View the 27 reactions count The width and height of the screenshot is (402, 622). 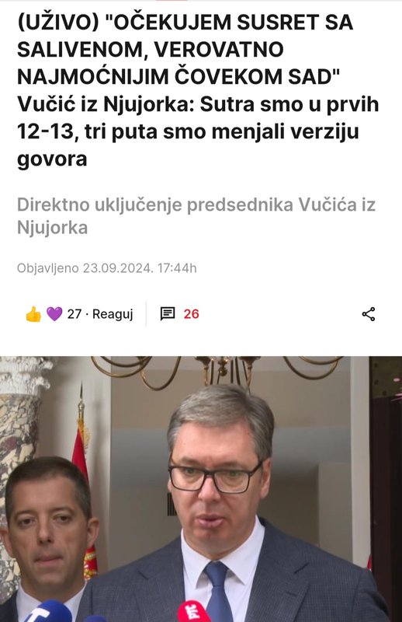(74, 314)
